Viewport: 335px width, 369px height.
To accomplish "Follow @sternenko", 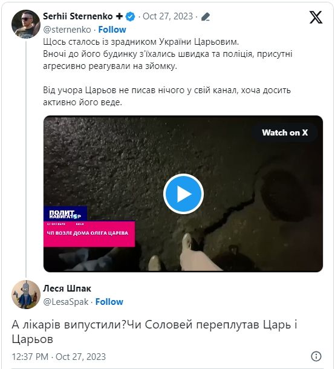I will (x=112, y=30).
